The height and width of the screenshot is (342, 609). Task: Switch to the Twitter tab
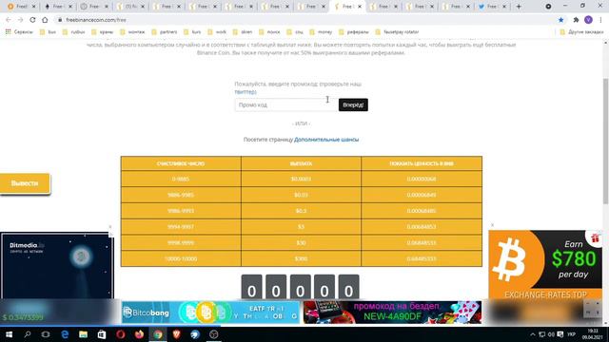point(492,7)
